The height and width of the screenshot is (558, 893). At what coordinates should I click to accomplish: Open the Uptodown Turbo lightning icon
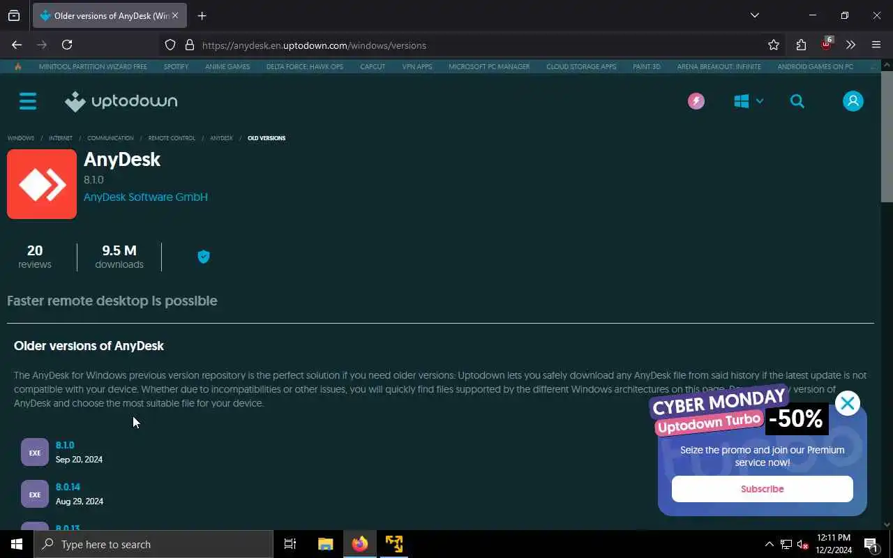(696, 101)
